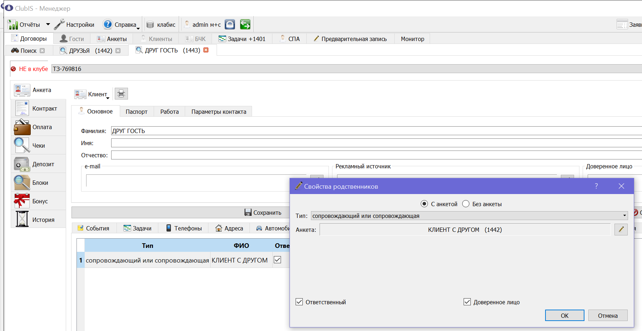The width and height of the screenshot is (642, 331).
Task: Click the Сохранить save button
Action: [x=263, y=212]
